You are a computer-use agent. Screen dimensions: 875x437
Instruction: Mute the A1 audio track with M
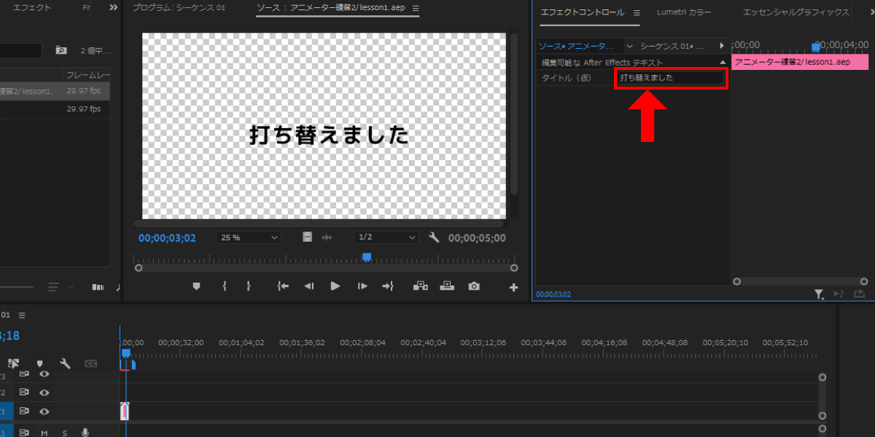point(44,433)
